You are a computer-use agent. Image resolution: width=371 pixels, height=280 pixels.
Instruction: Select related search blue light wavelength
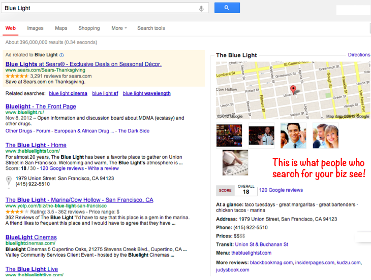(x=147, y=93)
